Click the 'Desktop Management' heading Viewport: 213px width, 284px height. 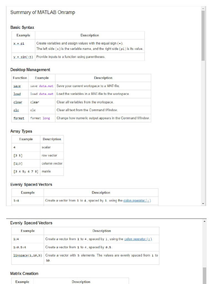point(30,70)
